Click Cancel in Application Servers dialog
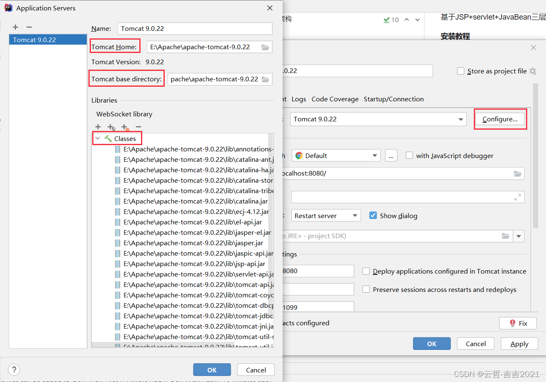The width and height of the screenshot is (546, 382). [x=256, y=370]
